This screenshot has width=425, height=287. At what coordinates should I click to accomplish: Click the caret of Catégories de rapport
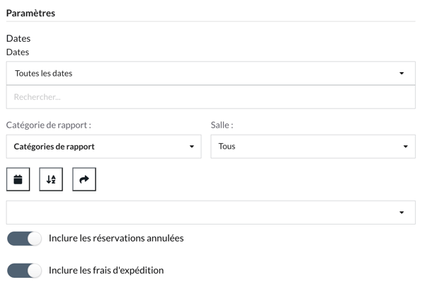coord(192,147)
